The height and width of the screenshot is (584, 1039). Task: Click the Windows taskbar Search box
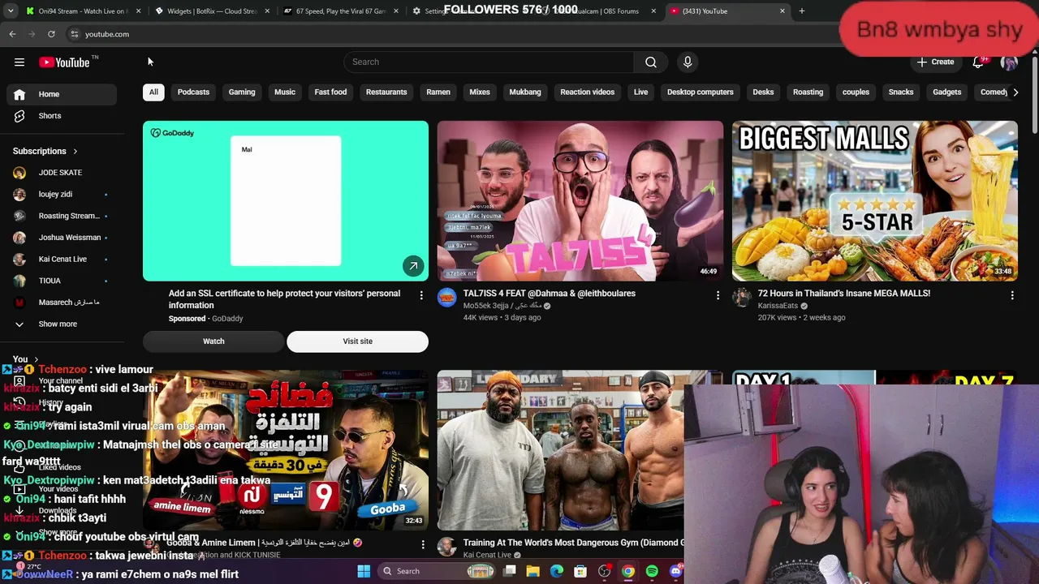(x=438, y=571)
